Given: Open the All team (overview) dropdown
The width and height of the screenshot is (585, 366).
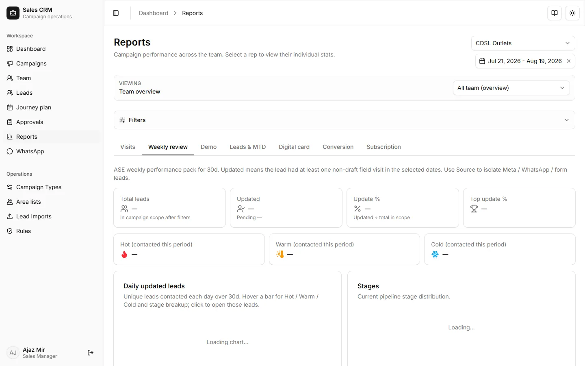Looking at the screenshot, I should [x=511, y=88].
